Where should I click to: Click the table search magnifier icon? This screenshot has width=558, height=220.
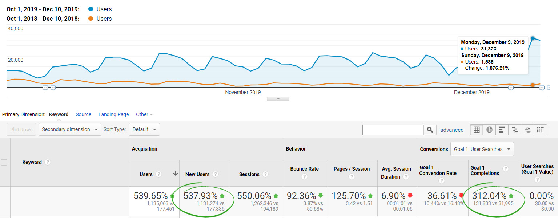[x=430, y=130]
